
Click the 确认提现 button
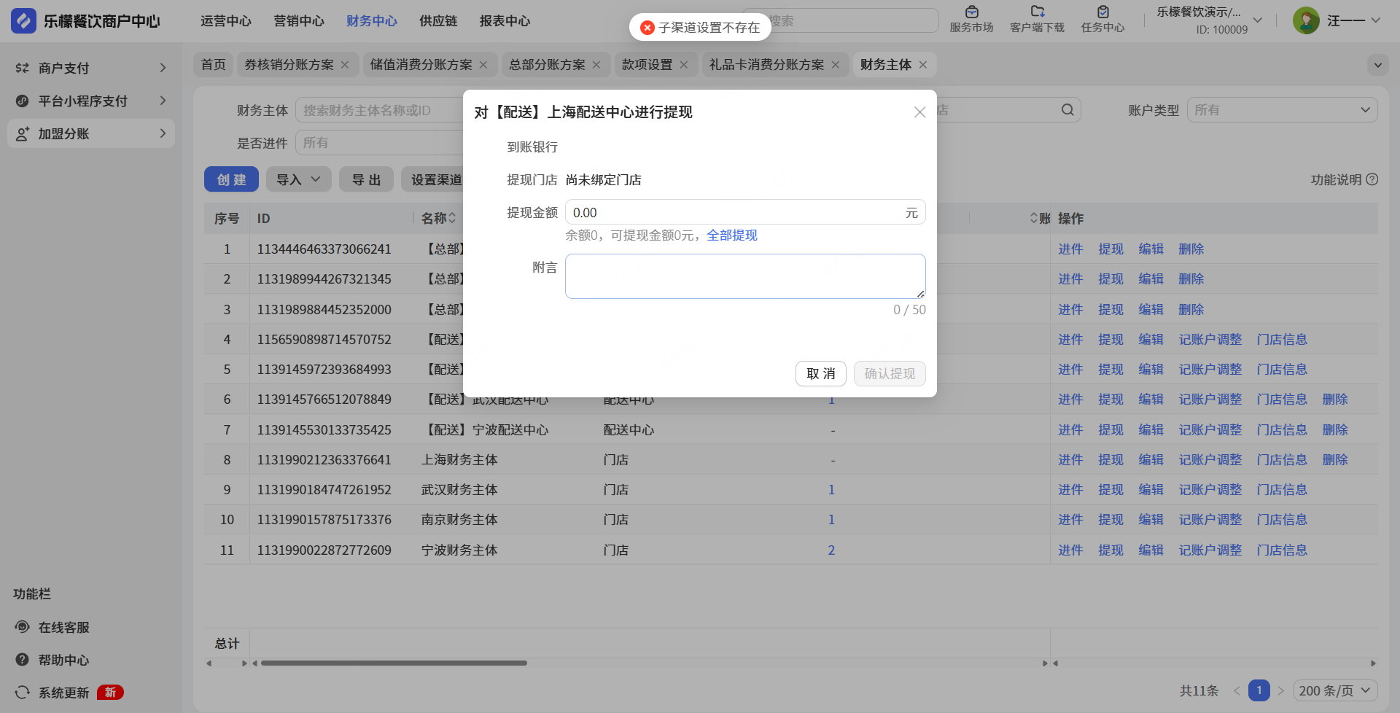(890, 373)
